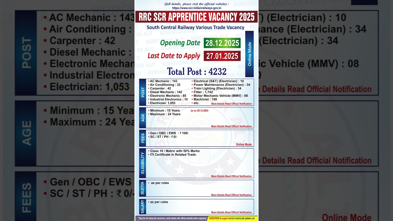Select the dark red '27.01.2025' date box

222,56
